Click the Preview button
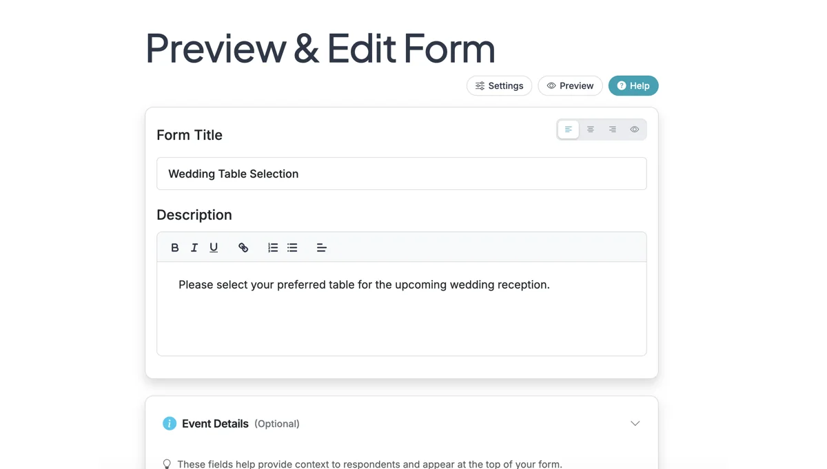 click(x=570, y=86)
